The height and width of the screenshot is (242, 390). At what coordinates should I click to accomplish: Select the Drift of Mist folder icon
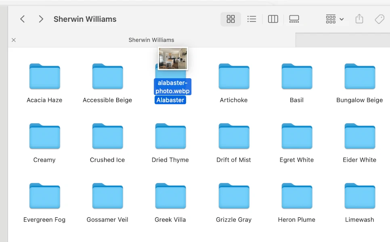tap(234, 136)
